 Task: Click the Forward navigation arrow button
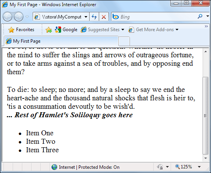click(x=18, y=17)
